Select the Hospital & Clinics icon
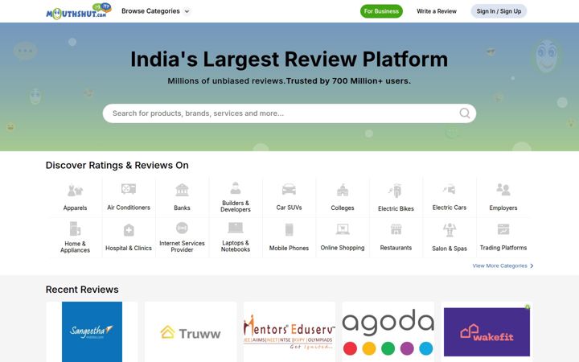The width and height of the screenshot is (579, 362). 129,230
